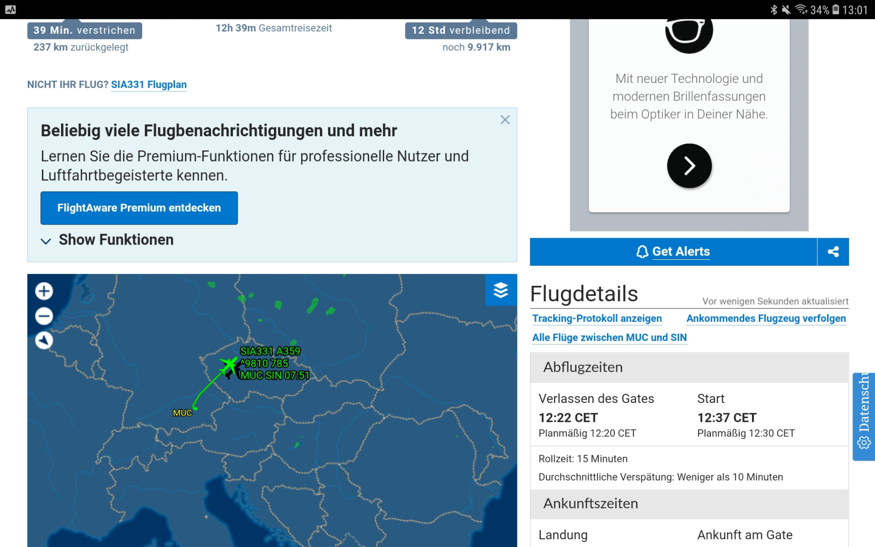Open map layers selector
Screen dimensions: 875x547
tap(500, 290)
